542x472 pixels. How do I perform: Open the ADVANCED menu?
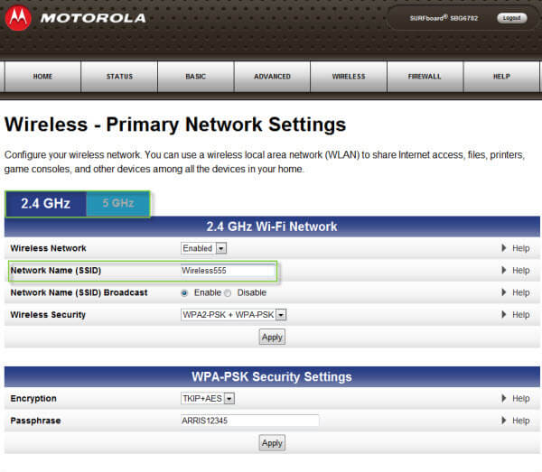pos(272,77)
